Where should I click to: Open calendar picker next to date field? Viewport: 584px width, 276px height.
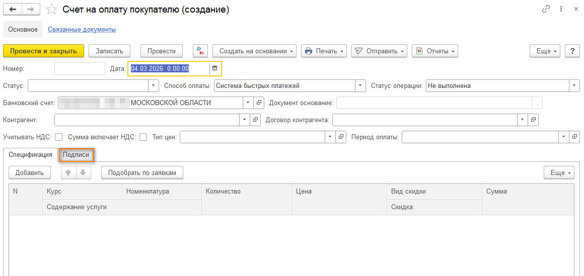(x=214, y=68)
